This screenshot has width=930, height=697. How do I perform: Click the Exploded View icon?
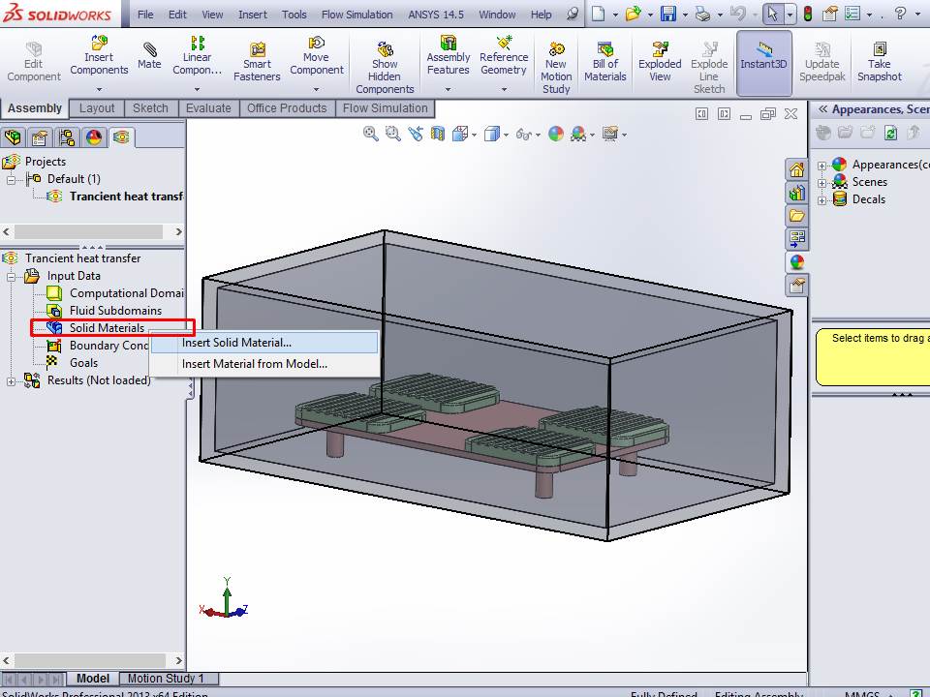[660, 50]
